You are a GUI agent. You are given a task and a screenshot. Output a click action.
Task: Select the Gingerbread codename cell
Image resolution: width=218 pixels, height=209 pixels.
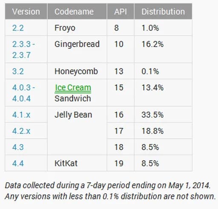point(77,49)
